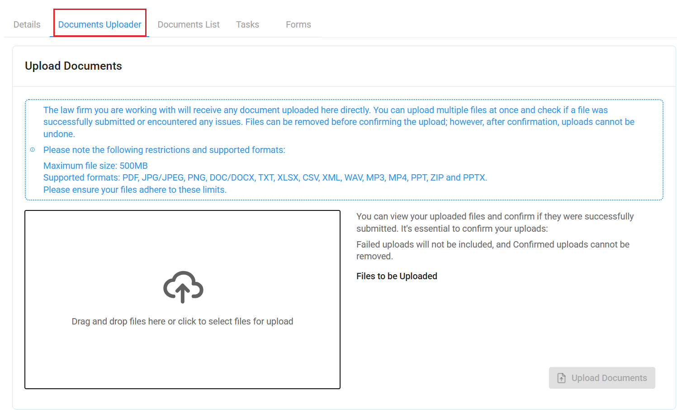Click the empty top area of the drop zone
The width and height of the screenshot is (677, 410).
point(182,235)
